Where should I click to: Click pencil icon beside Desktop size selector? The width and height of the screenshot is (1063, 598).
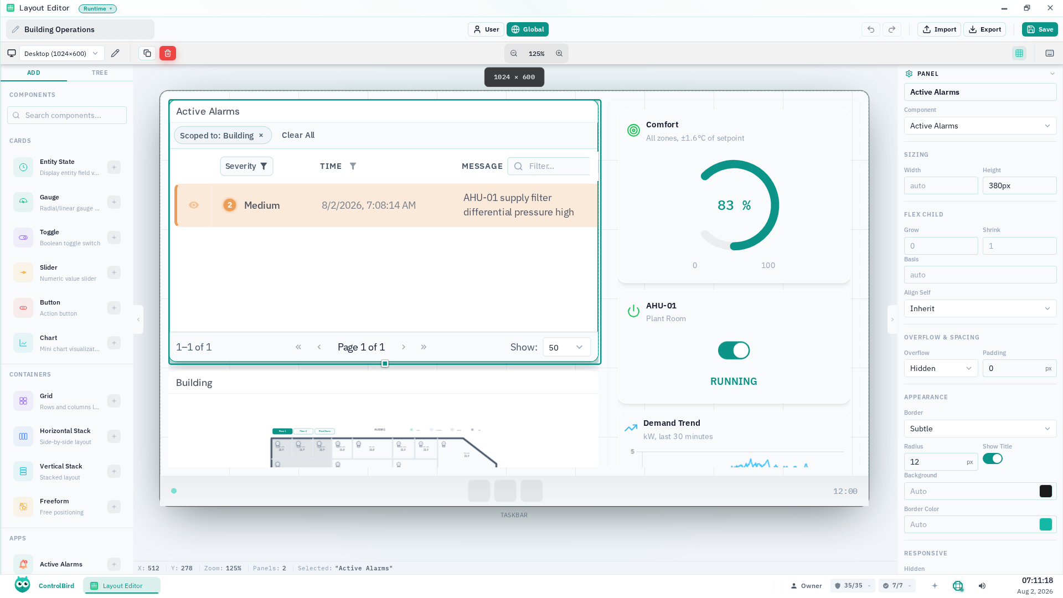115,53
